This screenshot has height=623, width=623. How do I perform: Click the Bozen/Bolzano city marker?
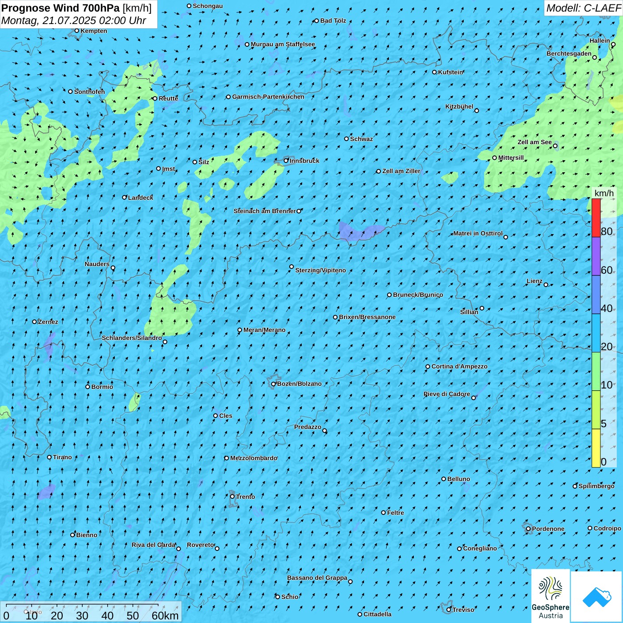tap(274, 384)
